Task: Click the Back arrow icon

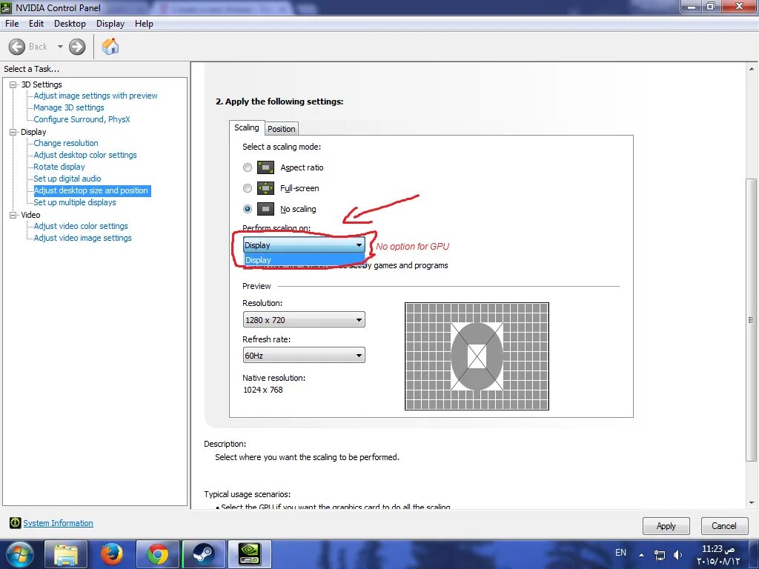Action: [17, 47]
